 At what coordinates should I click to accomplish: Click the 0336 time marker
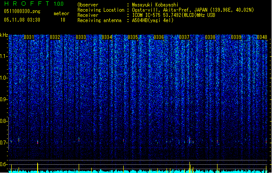[159, 37]
